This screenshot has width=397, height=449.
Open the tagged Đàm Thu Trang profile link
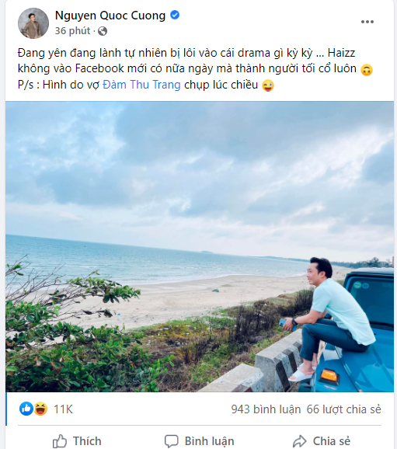(x=141, y=85)
